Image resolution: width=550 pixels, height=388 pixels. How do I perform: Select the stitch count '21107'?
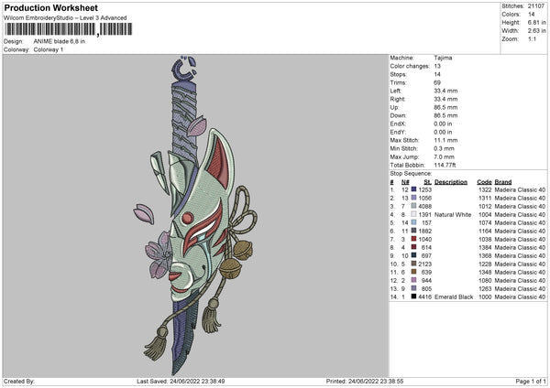point(536,6)
